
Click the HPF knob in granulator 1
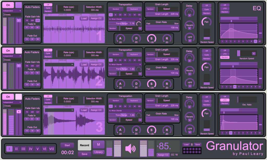click(190, 37)
